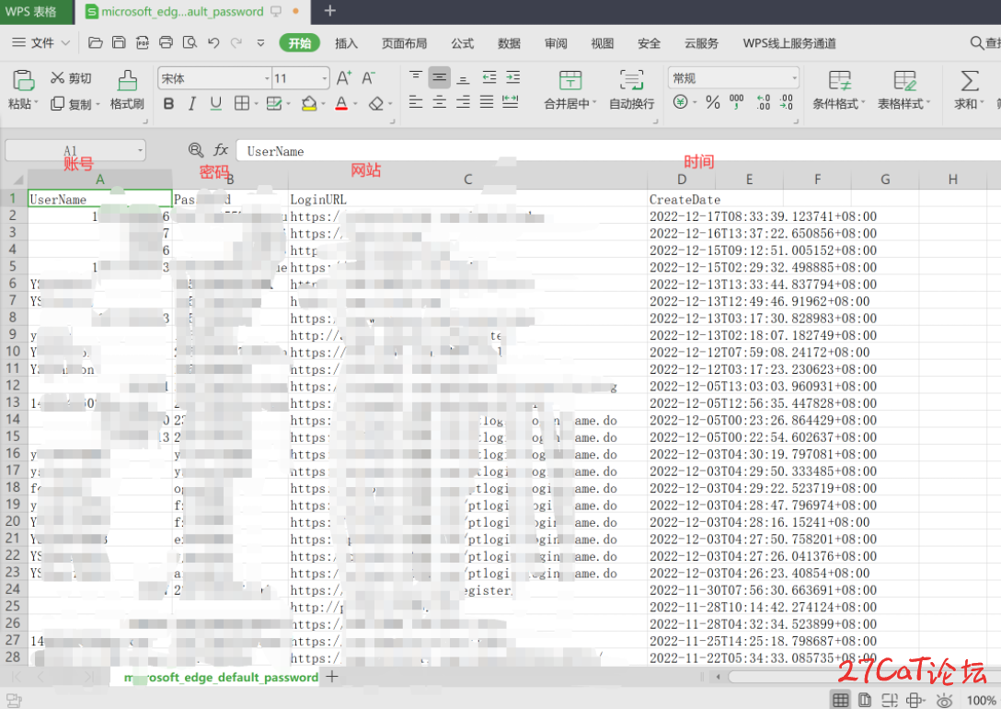Undo the last action
The width and height of the screenshot is (1001, 709).
tap(213, 42)
